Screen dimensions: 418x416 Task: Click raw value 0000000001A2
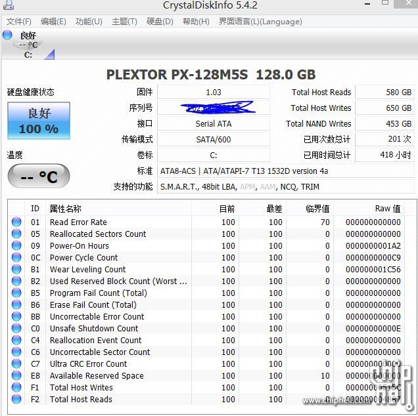(373, 245)
